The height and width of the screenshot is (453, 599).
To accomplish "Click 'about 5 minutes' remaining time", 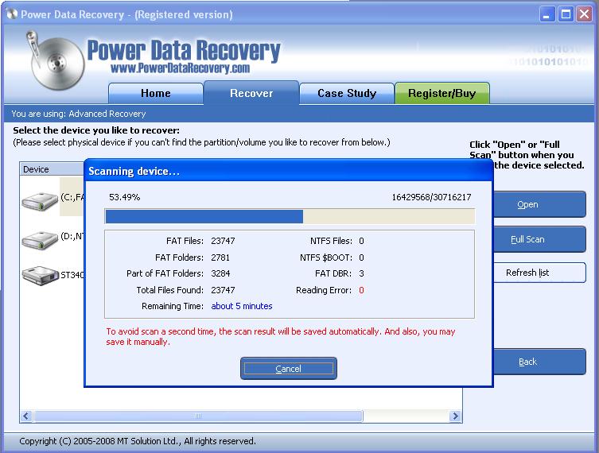I will point(242,306).
